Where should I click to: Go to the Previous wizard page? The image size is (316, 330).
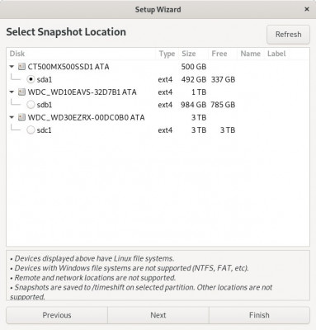pos(57,315)
